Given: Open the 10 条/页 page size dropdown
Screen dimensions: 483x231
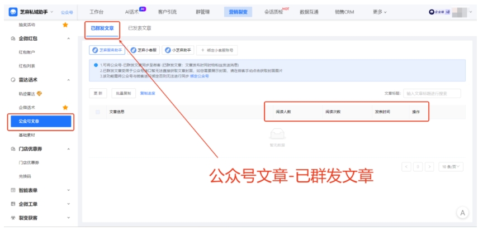Looking at the screenshot, I should 451,167.
